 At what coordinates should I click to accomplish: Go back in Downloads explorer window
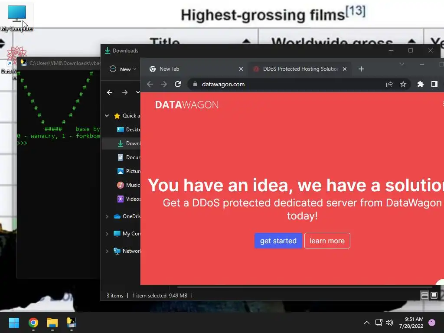click(x=110, y=92)
